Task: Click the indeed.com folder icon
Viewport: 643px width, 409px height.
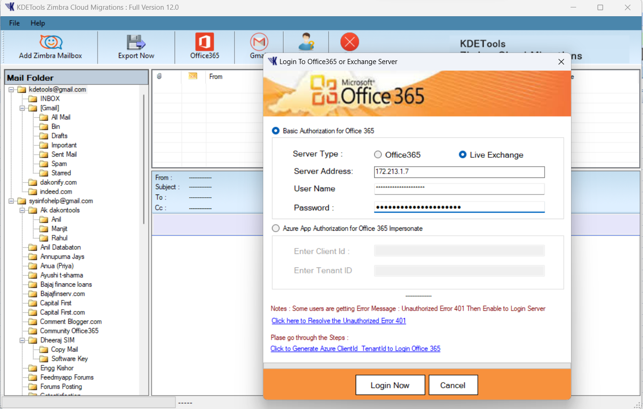Action: [33, 192]
